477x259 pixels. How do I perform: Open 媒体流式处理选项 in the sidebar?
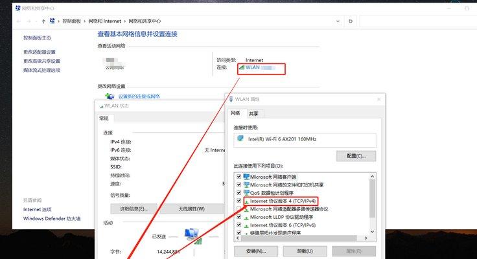coord(41,70)
